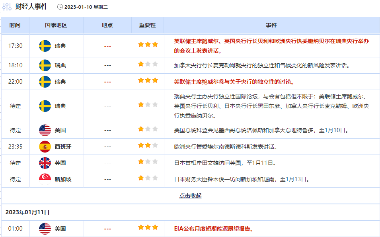Click the two-star rating for the 23:35 event
The image size is (380, 237).
(148, 145)
